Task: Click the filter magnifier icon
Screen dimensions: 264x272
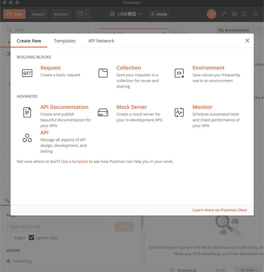Action: point(9,30)
